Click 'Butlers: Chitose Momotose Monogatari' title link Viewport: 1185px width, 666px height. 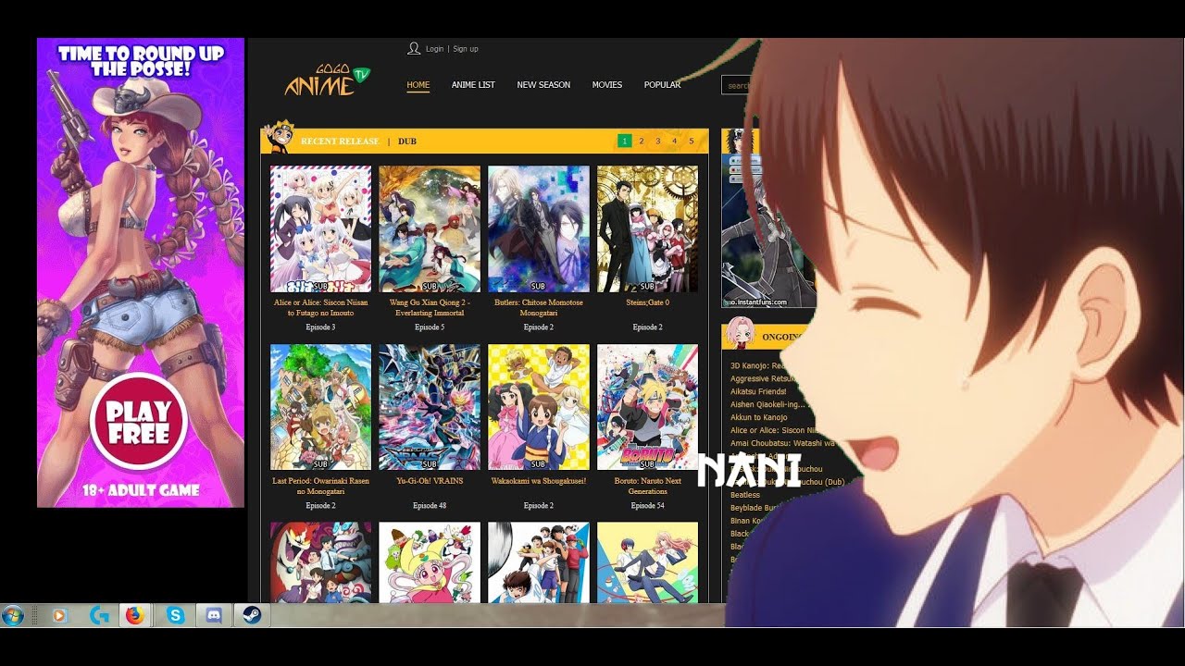(539, 308)
